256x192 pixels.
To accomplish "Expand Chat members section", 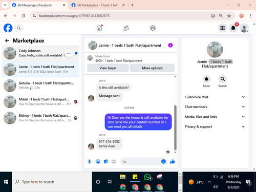I will tap(215, 107).
